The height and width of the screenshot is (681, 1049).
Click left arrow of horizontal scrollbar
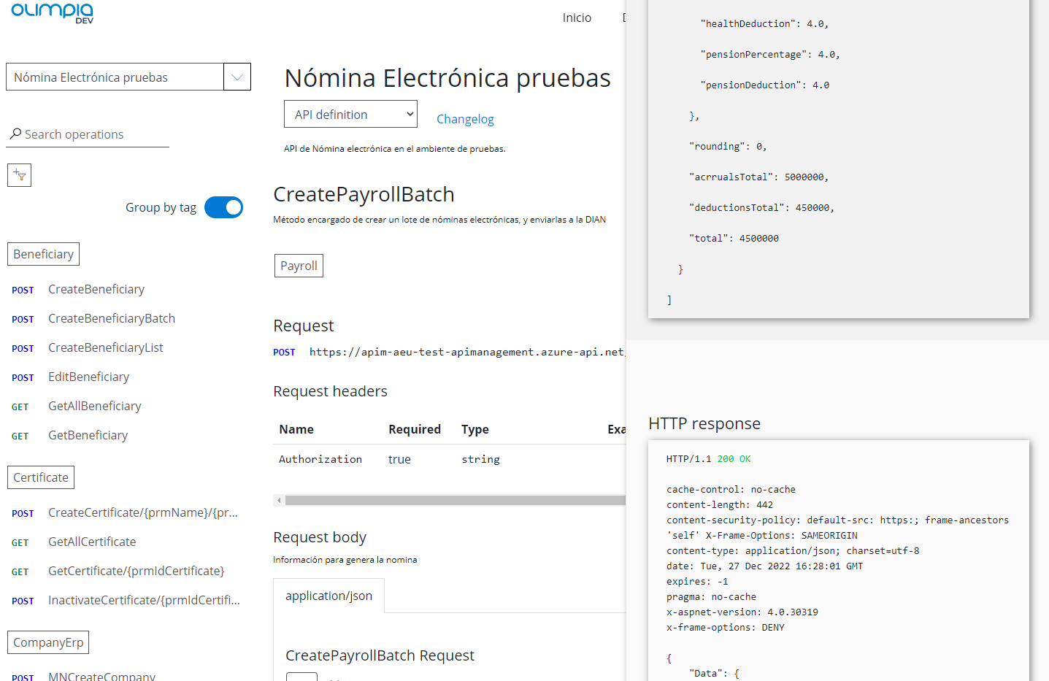(x=279, y=500)
